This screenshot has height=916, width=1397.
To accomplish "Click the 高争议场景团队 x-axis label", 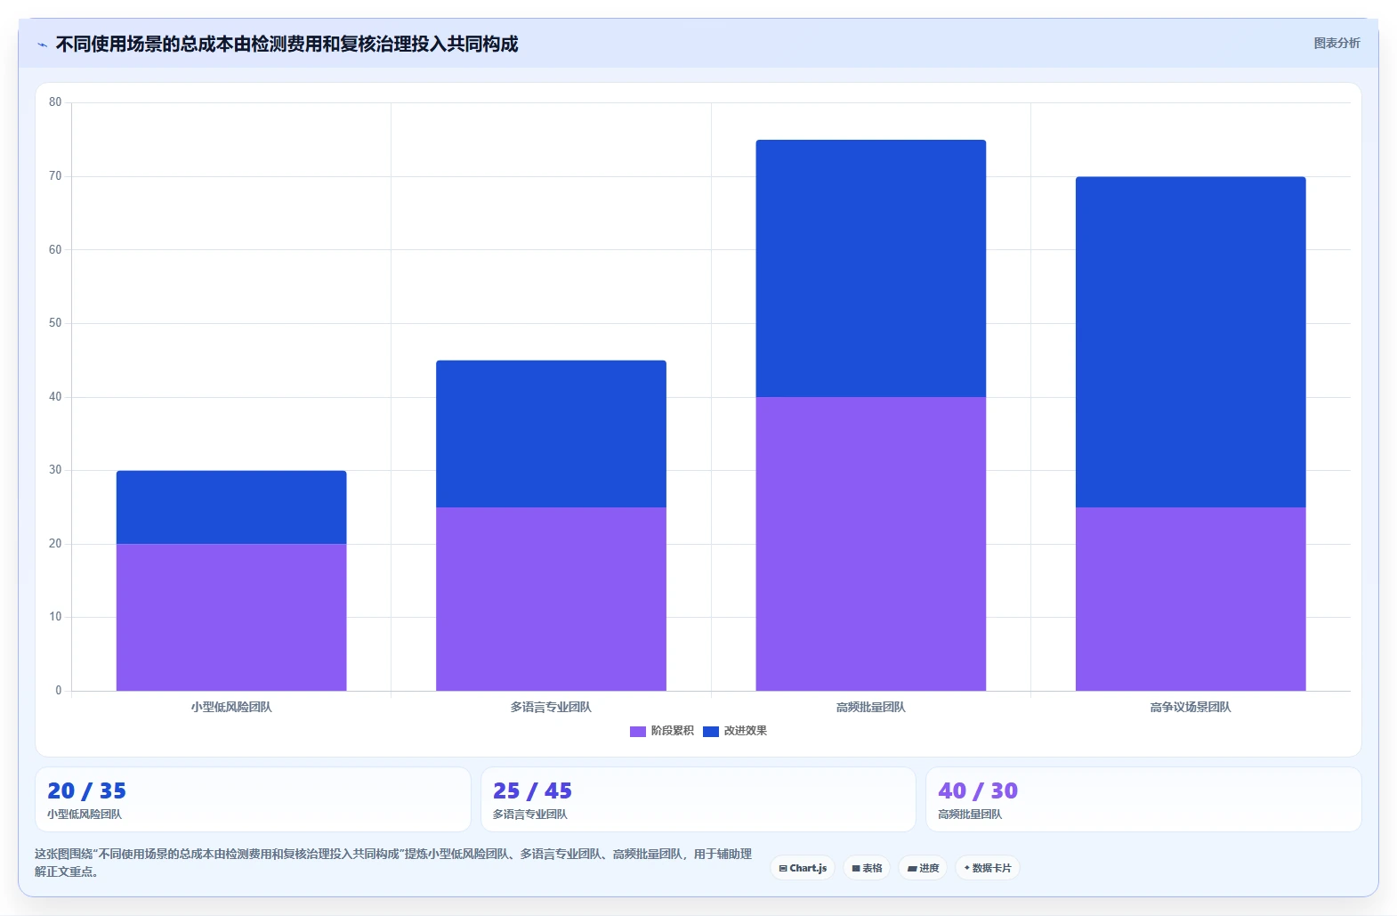I will (x=1191, y=707).
